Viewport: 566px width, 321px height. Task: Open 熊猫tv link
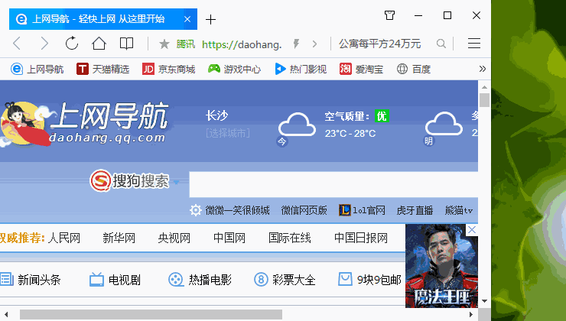click(458, 210)
